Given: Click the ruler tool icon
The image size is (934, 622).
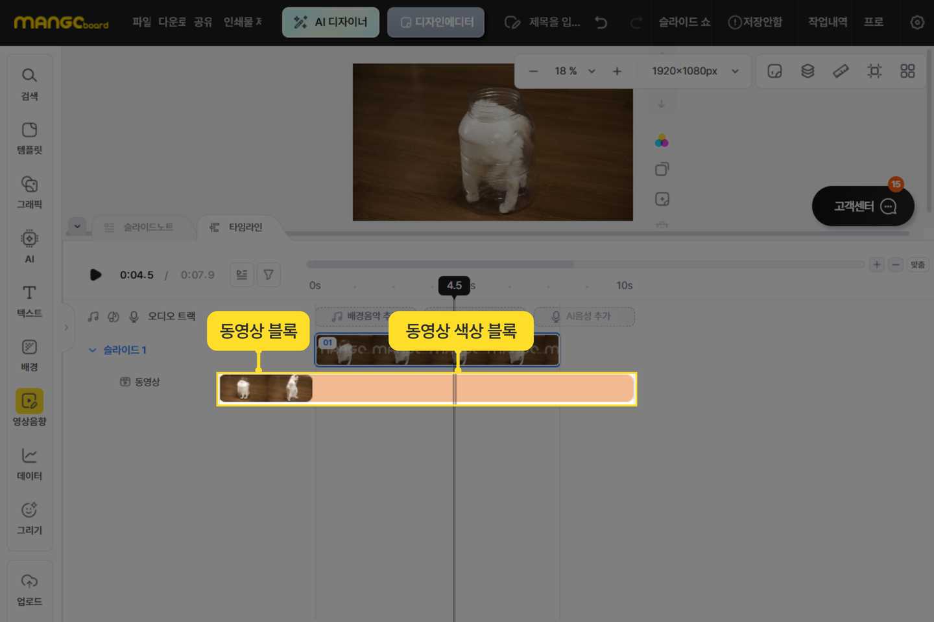Looking at the screenshot, I should click(x=841, y=71).
